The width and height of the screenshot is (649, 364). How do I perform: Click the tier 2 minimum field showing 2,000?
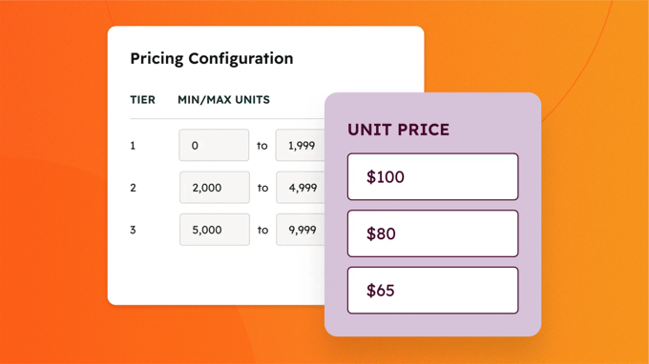(215, 187)
